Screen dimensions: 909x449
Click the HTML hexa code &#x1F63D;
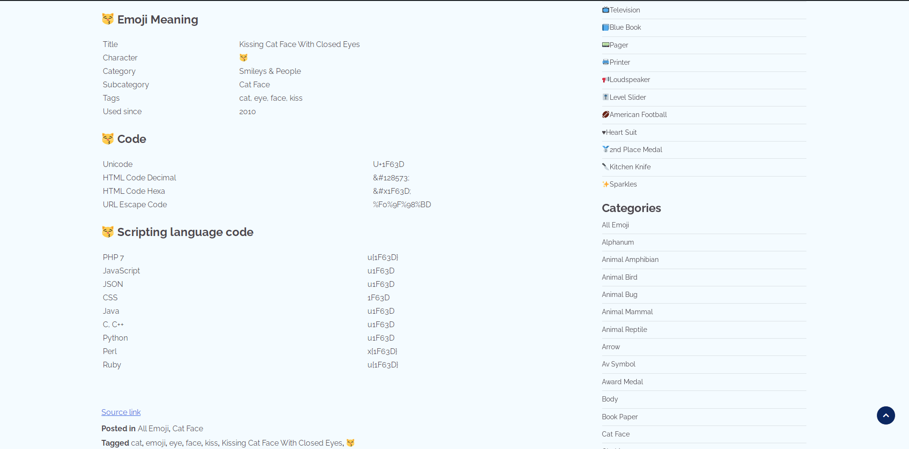click(392, 191)
